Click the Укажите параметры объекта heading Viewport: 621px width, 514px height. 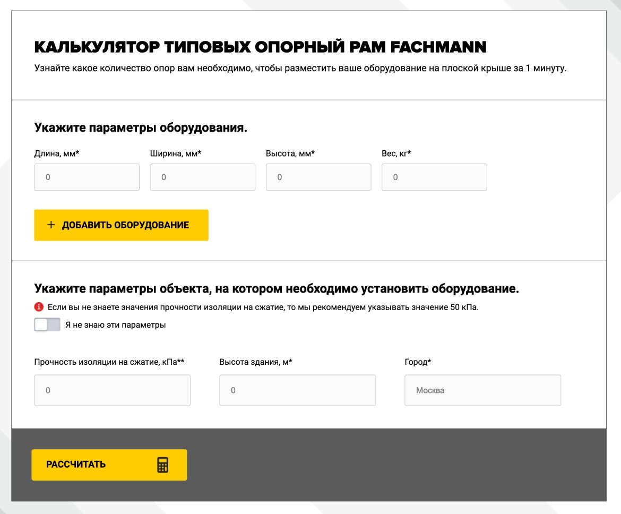277,288
